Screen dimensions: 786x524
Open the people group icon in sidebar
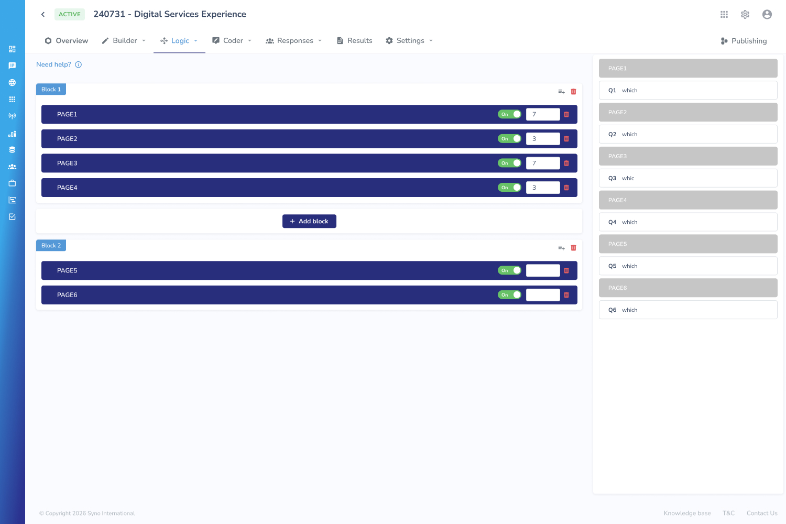[12, 167]
